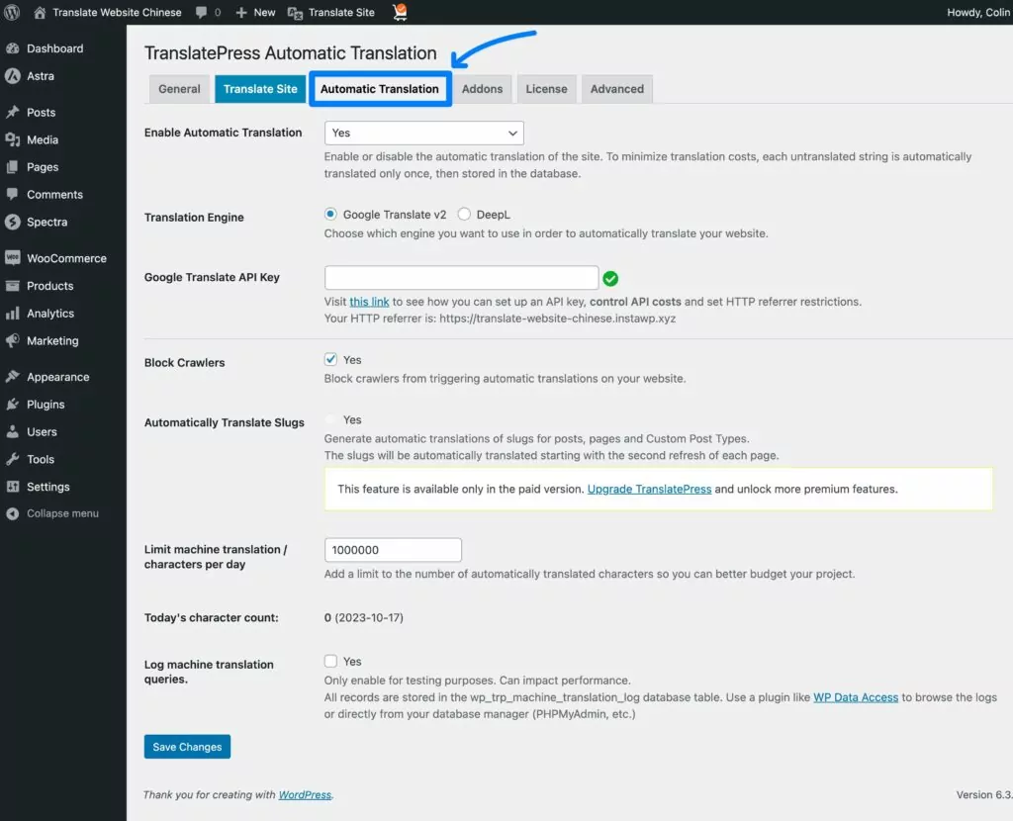The image size is (1013, 821).
Task: Click the Upgrade TranslatePress link
Action: tap(649, 489)
